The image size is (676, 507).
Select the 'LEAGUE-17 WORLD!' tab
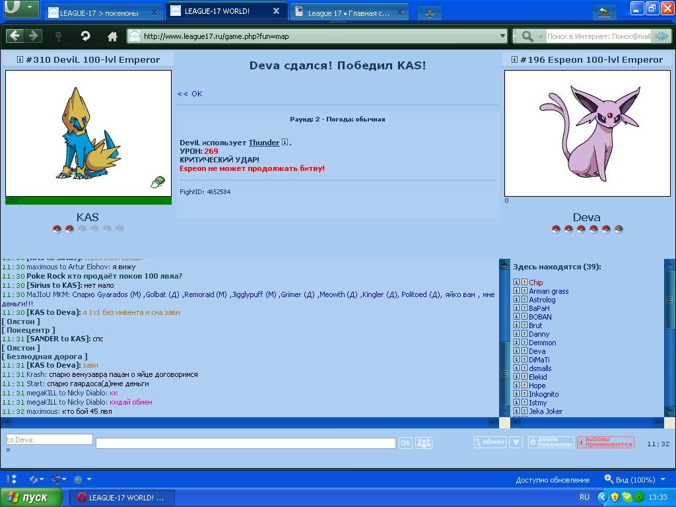(225, 12)
